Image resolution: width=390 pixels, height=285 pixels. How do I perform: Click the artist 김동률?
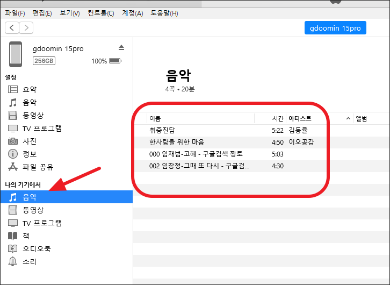298,130
